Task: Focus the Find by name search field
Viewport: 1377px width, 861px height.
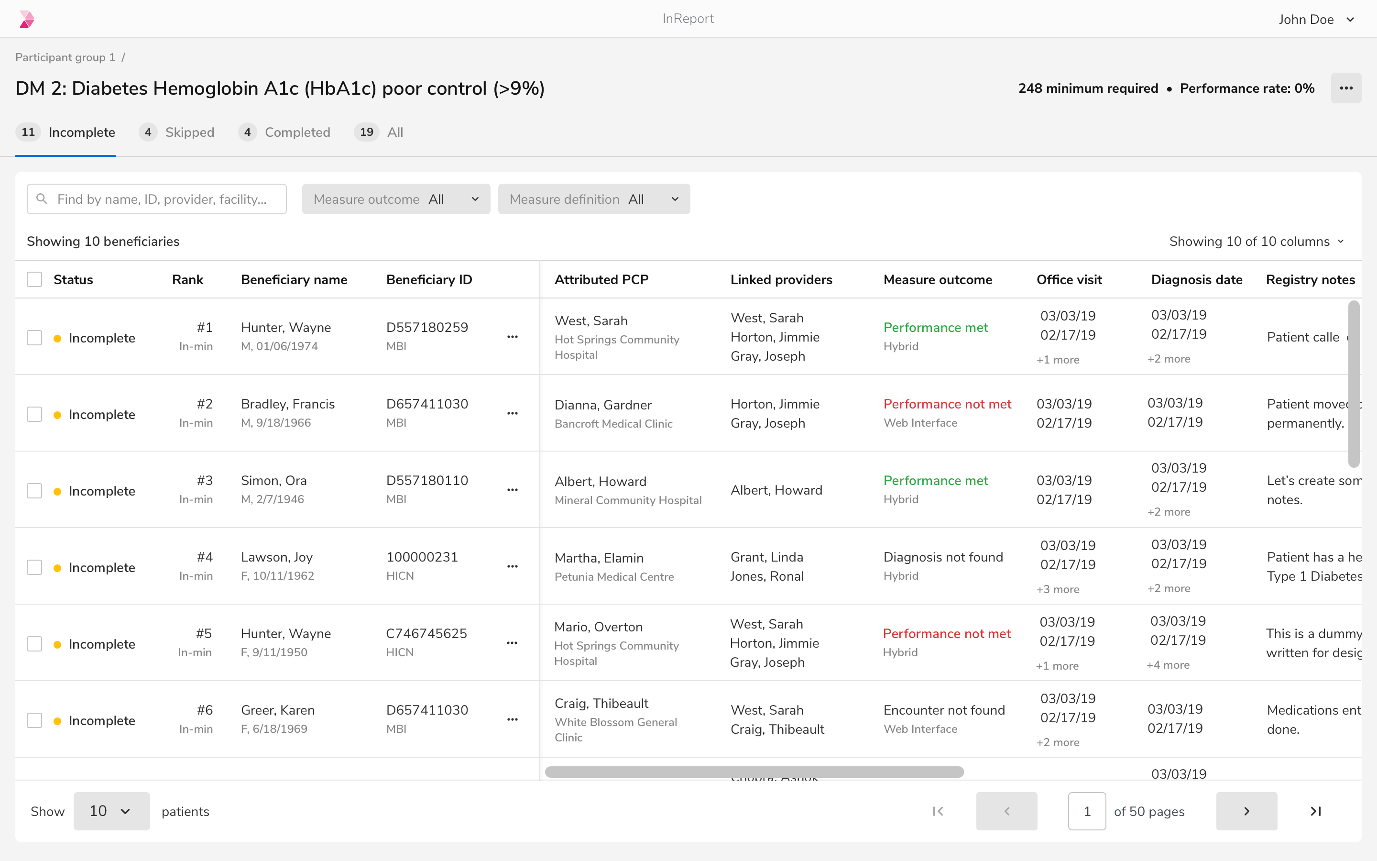Action: click(162, 199)
